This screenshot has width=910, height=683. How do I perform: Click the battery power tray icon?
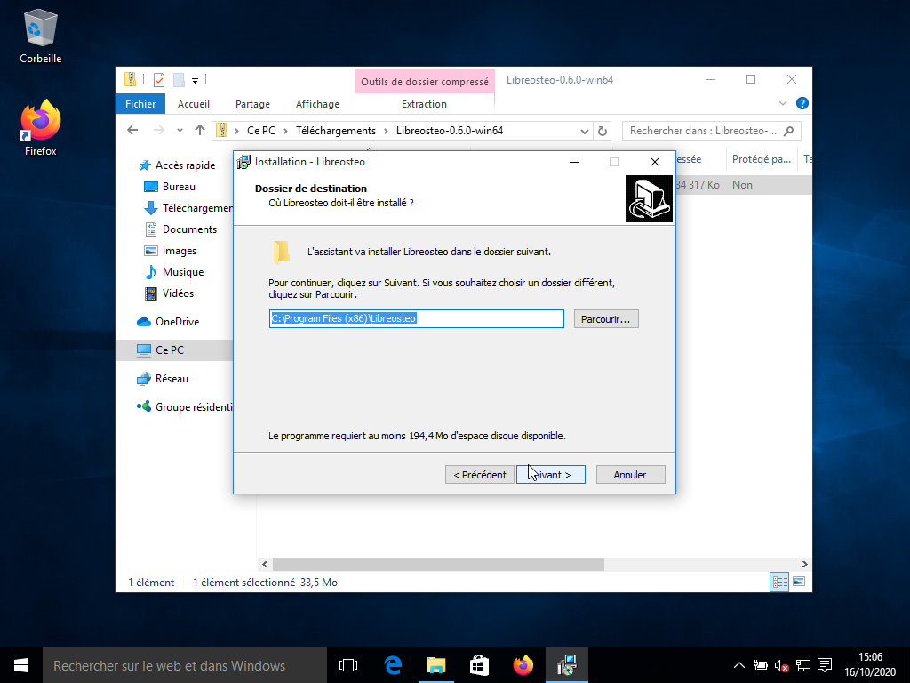point(761,665)
